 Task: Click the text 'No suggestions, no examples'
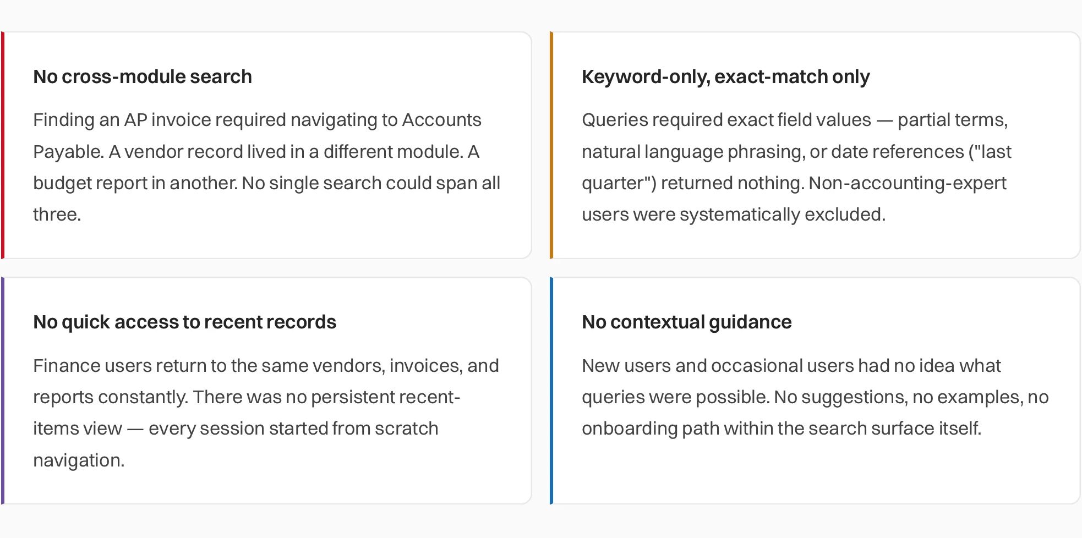click(x=899, y=397)
